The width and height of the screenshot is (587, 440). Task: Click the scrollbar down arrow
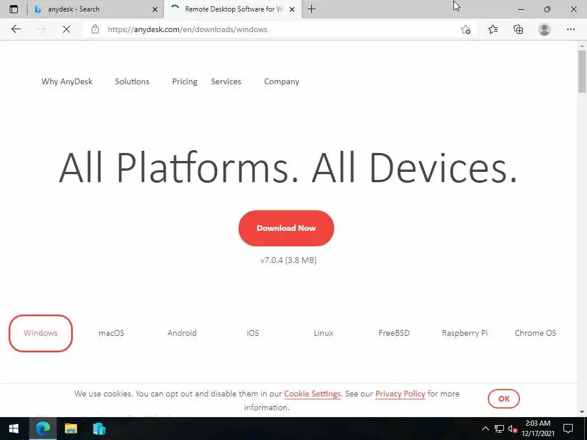(582, 411)
